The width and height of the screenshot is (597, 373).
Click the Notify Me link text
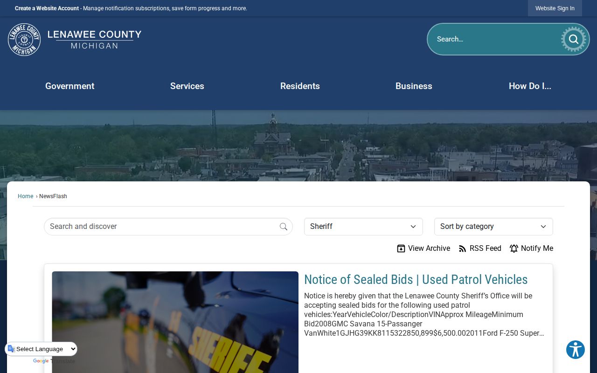click(x=537, y=249)
